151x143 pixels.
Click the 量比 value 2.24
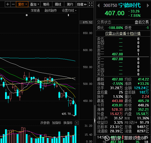click(145, 97)
